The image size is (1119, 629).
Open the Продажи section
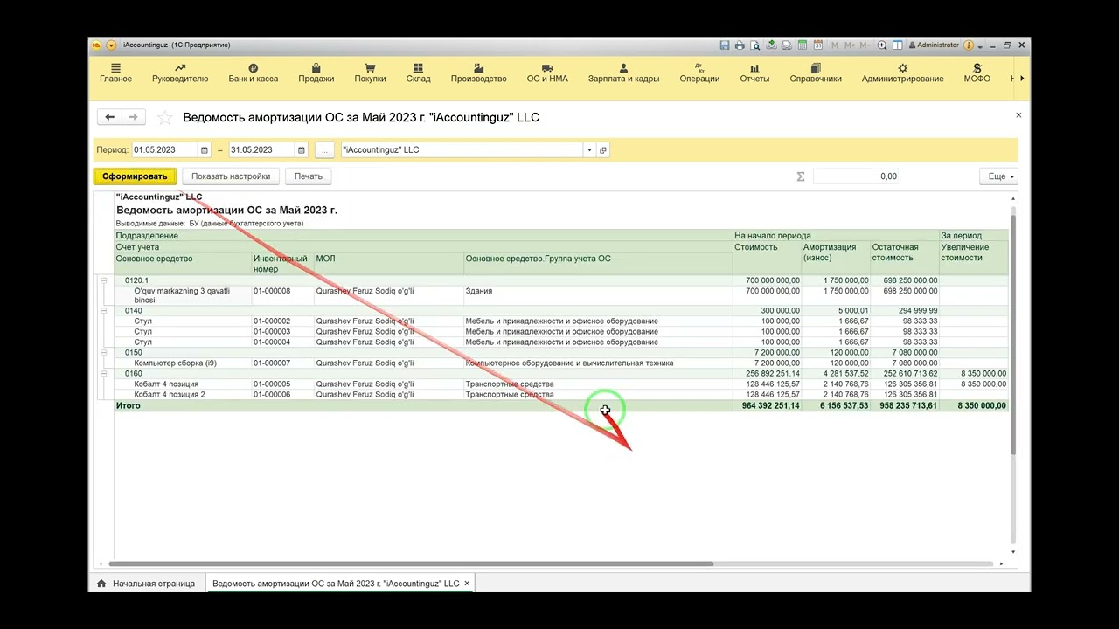[316, 73]
